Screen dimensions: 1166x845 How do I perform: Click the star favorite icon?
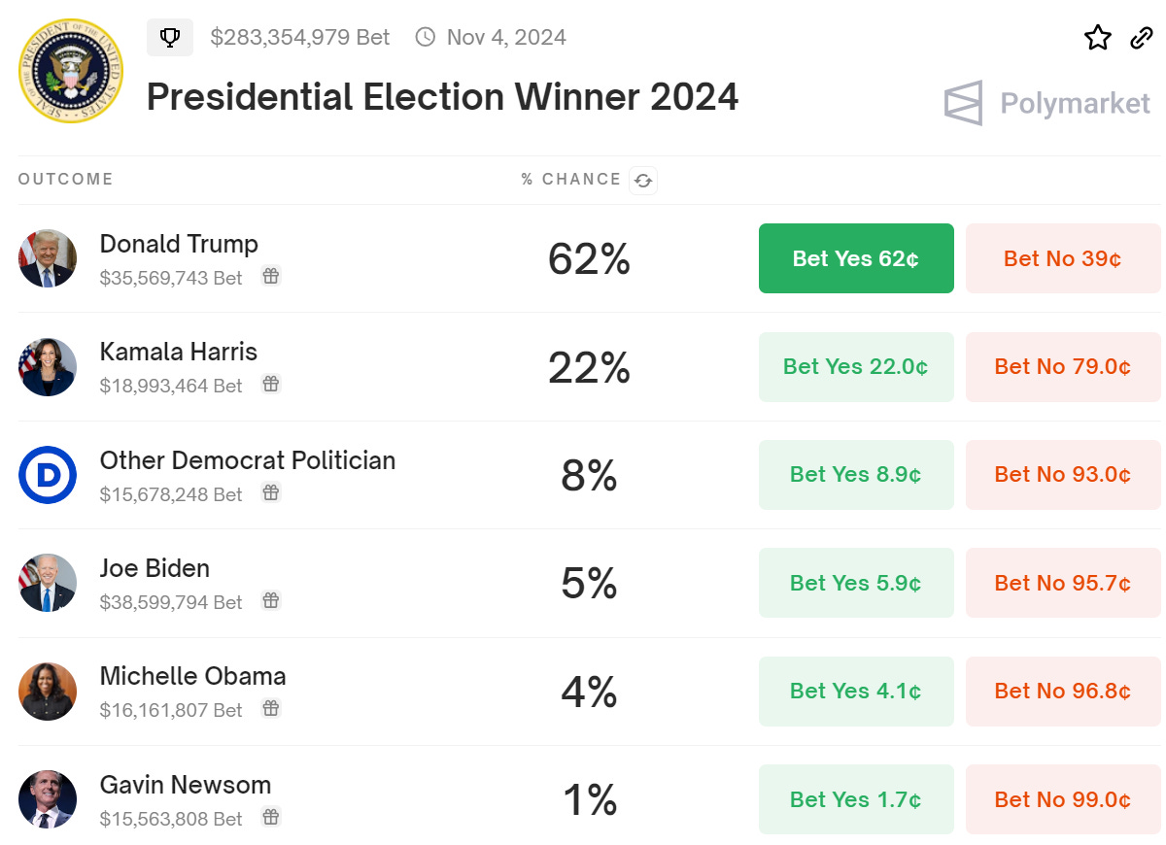pos(1098,38)
